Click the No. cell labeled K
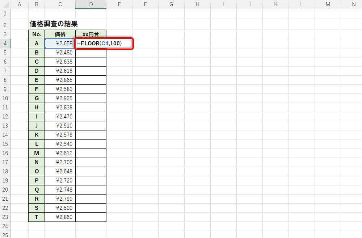 (37, 135)
